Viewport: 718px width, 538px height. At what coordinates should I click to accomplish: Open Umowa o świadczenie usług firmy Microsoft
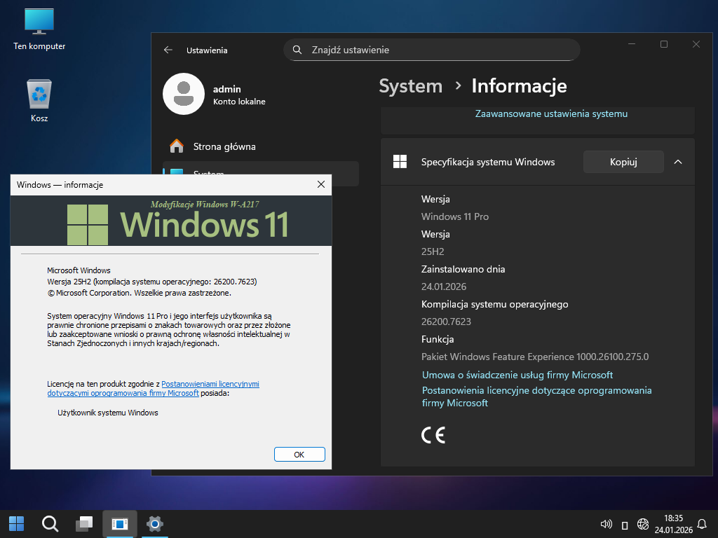(x=517, y=375)
